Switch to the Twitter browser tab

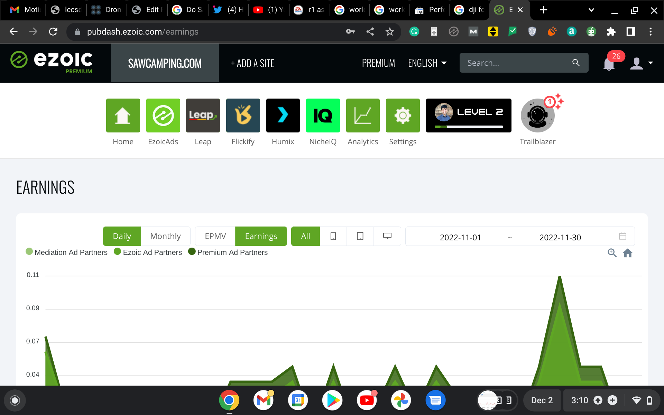(x=228, y=10)
